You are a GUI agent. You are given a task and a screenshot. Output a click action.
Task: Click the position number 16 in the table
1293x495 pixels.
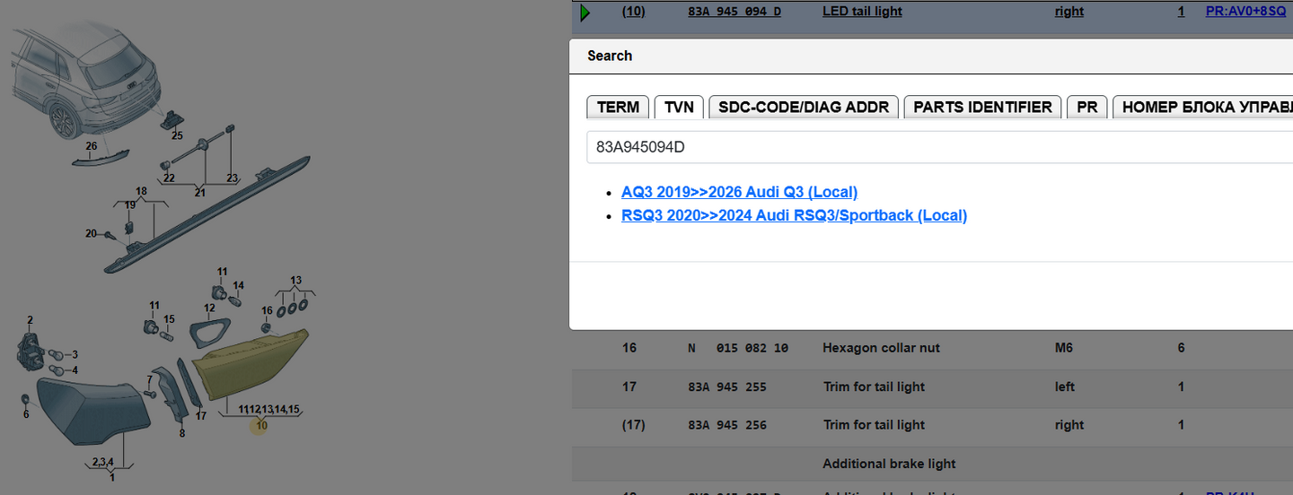click(629, 348)
